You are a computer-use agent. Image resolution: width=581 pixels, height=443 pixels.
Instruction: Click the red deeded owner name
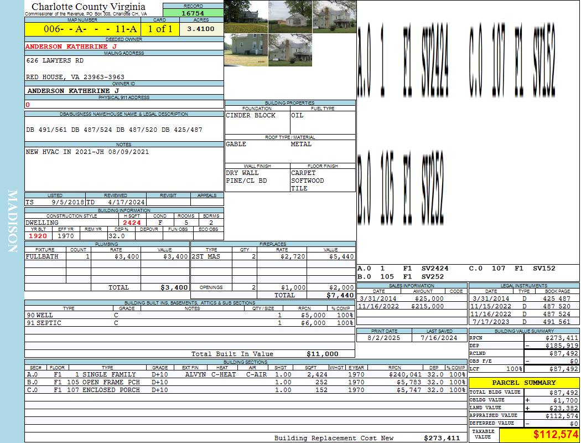tap(71, 47)
